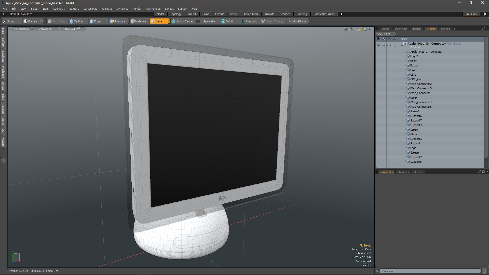
Task: Toggle visibility eye of Apple_iMac_G4_Computer group
Action: (x=378, y=45)
